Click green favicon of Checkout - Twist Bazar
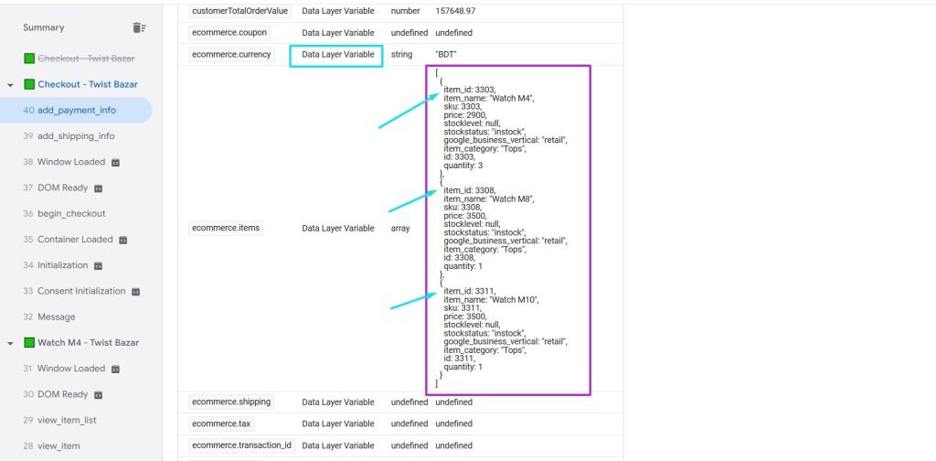 coord(29,84)
